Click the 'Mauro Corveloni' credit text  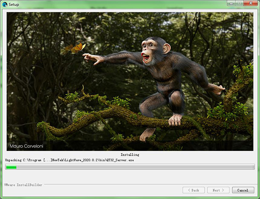26,146
